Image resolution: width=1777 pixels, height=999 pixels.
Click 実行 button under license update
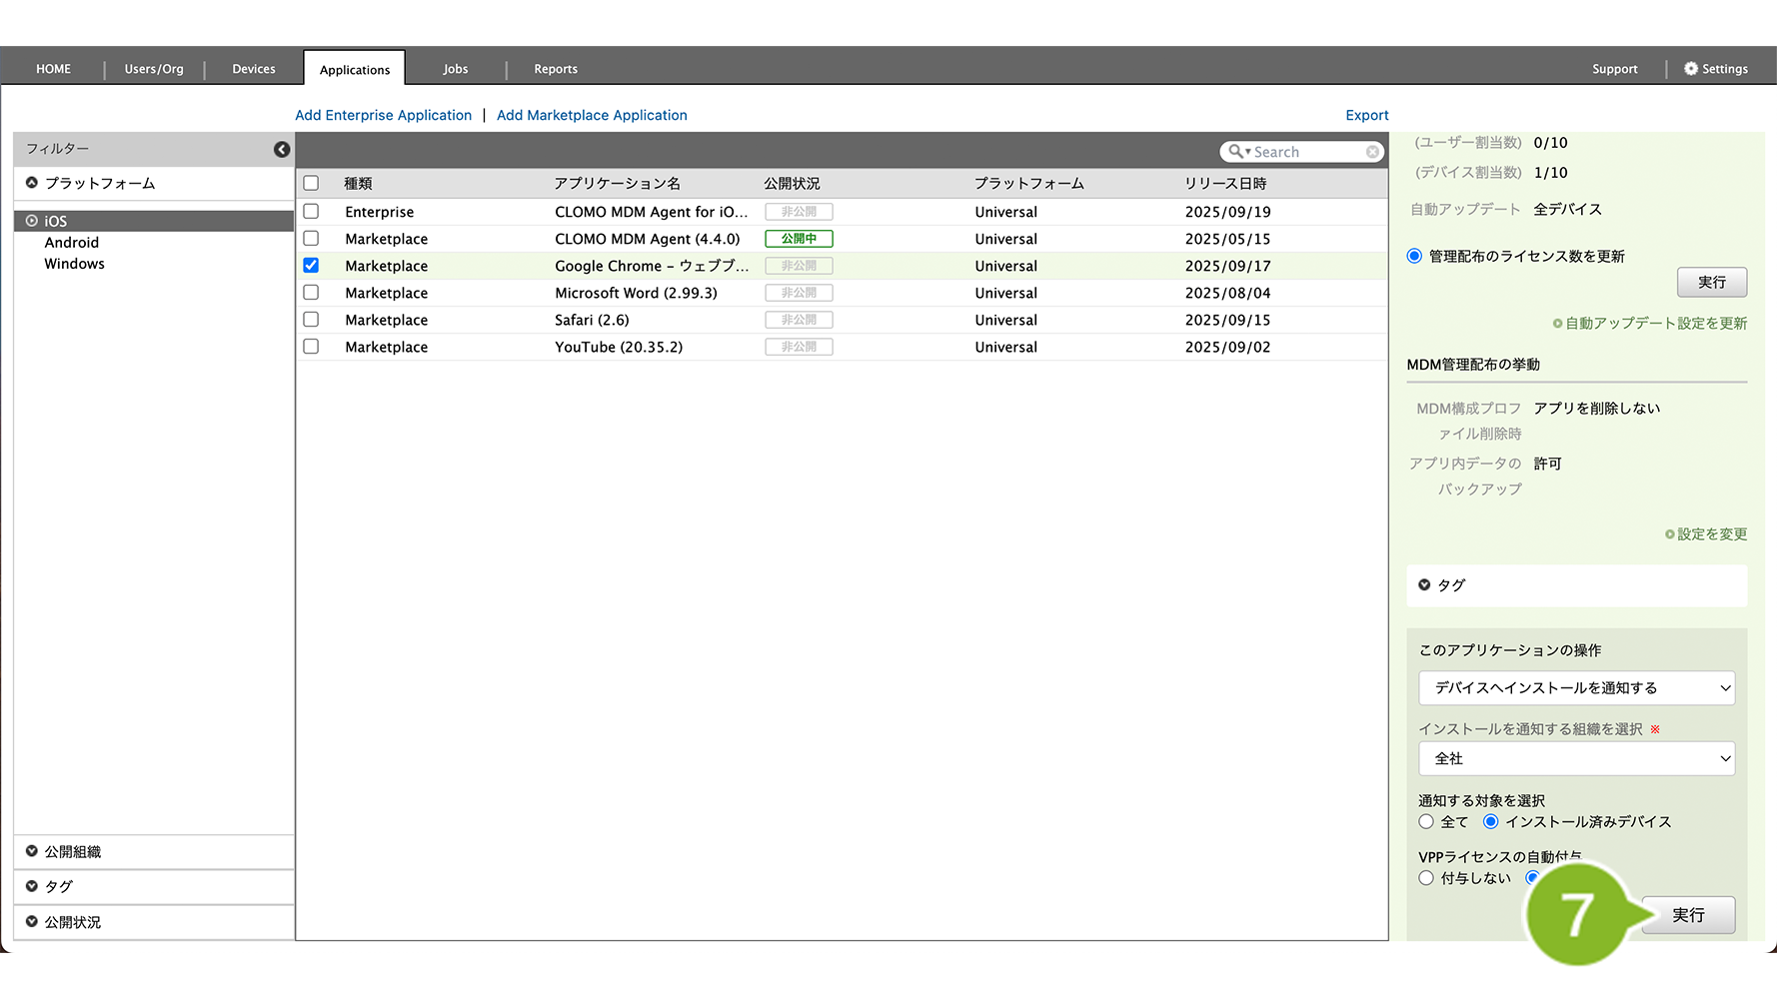1711,283
